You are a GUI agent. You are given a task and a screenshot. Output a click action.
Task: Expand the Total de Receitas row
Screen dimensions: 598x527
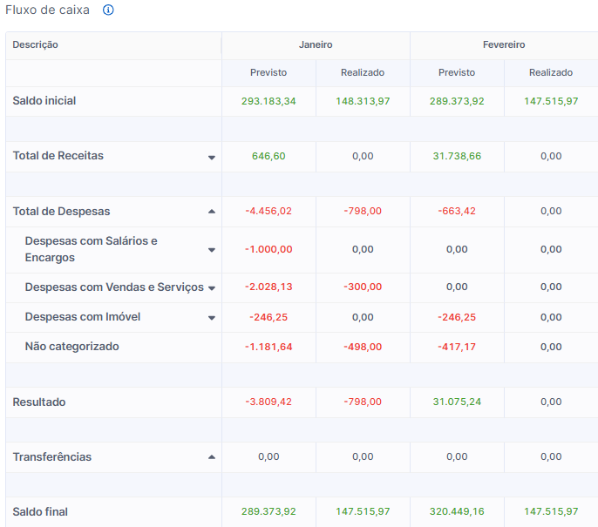pos(212,158)
